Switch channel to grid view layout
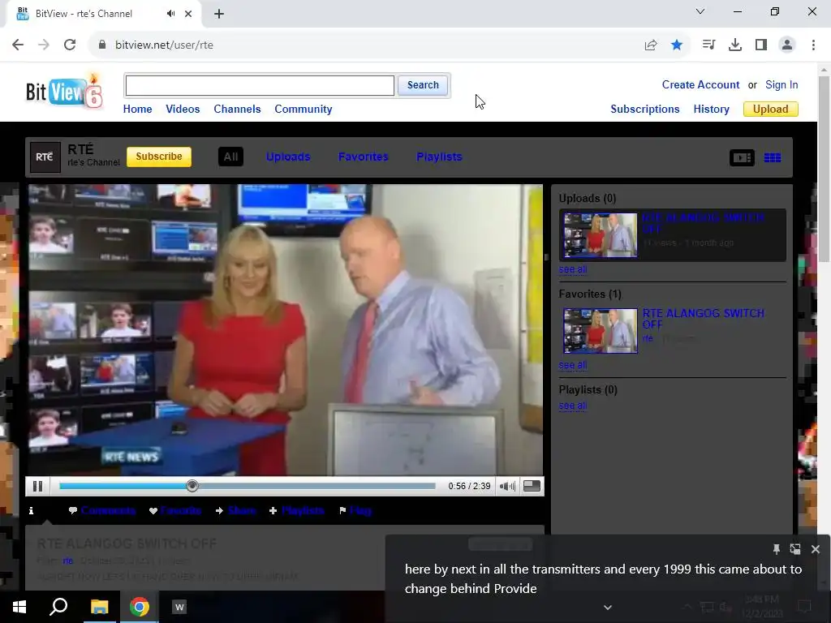831x623 pixels. (773, 157)
